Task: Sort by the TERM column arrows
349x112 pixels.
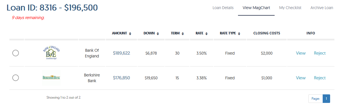Action: coord(183,34)
